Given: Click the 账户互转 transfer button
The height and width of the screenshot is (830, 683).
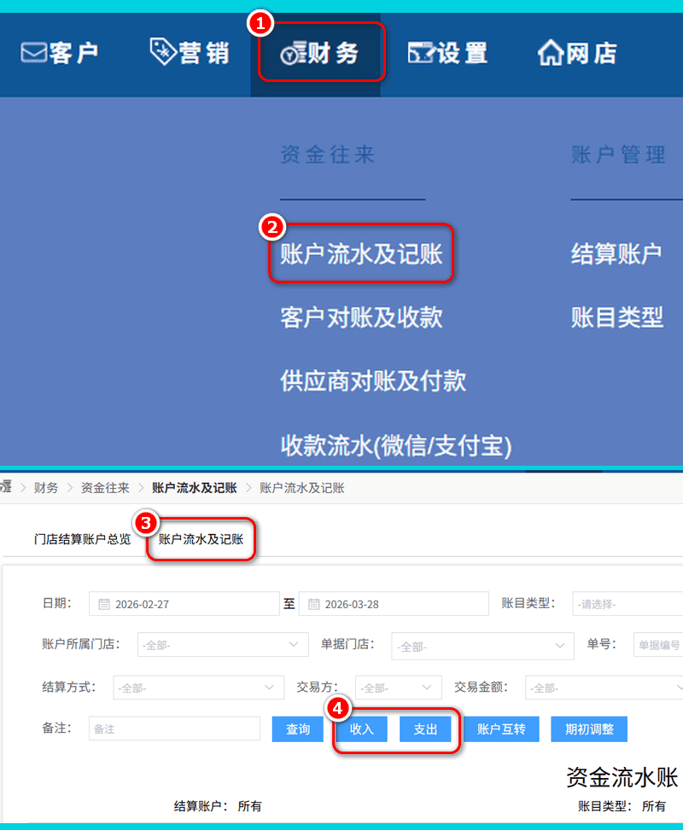Looking at the screenshot, I should 501,729.
